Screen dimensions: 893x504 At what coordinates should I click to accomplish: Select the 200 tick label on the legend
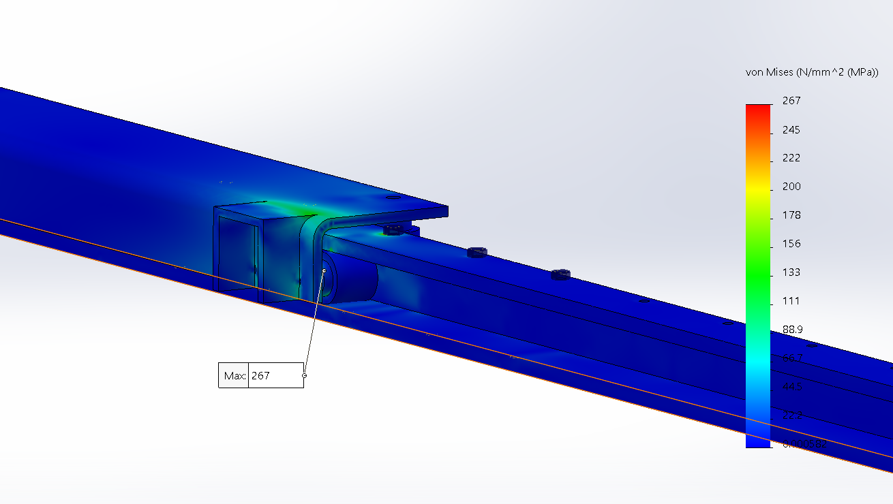791,187
